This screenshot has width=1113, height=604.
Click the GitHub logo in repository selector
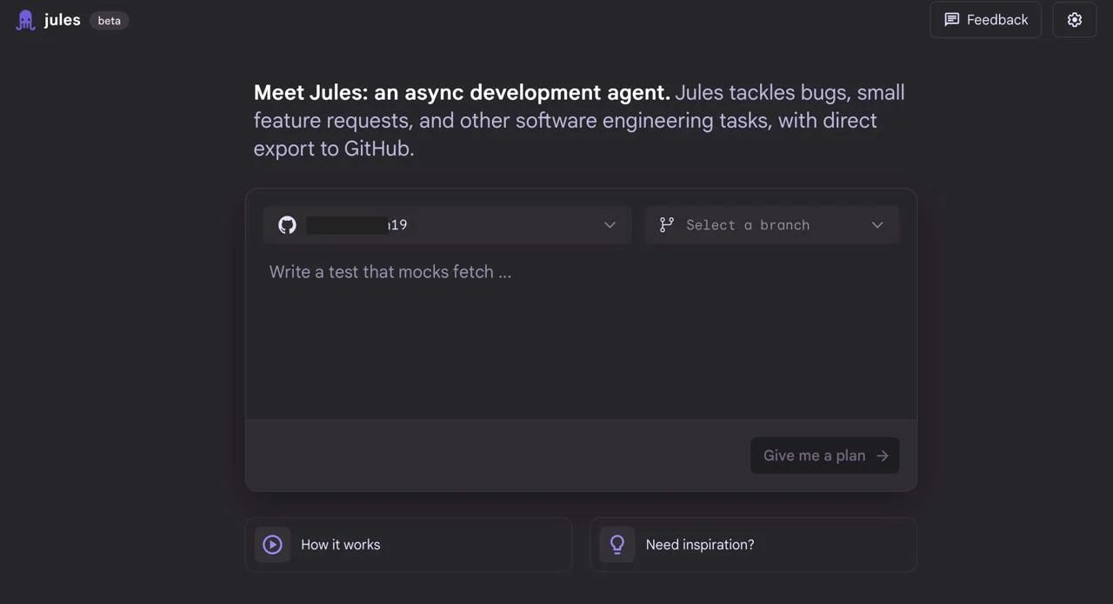[287, 225]
